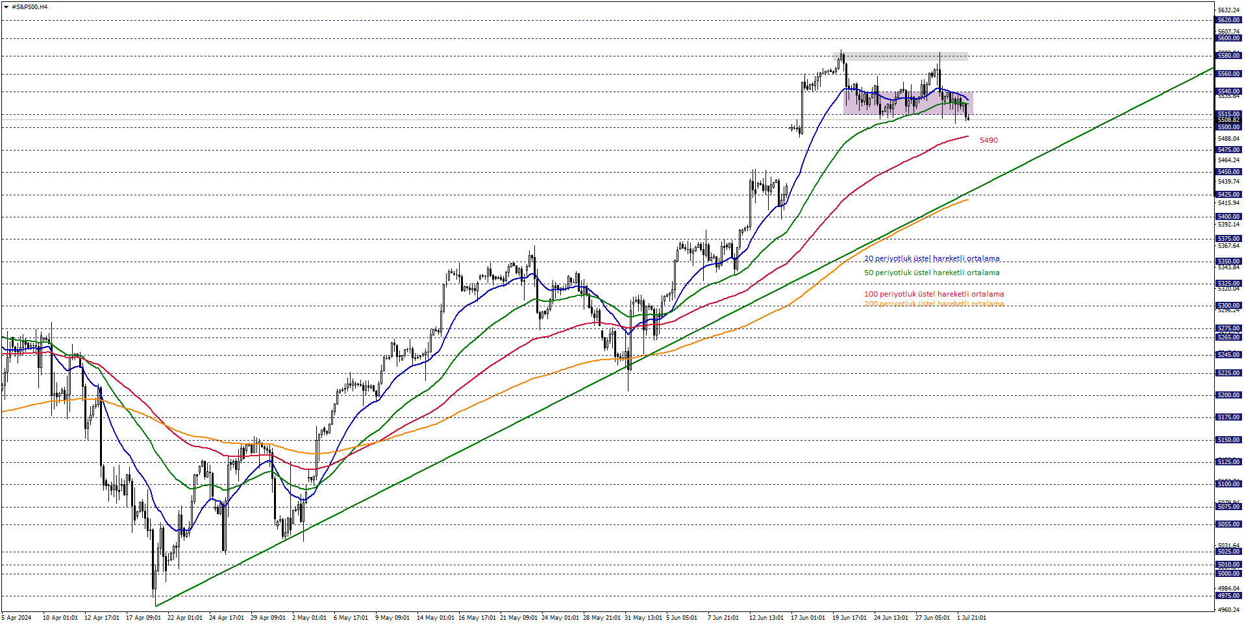Click the 1 Jul 21:01 date label

[x=972, y=618]
